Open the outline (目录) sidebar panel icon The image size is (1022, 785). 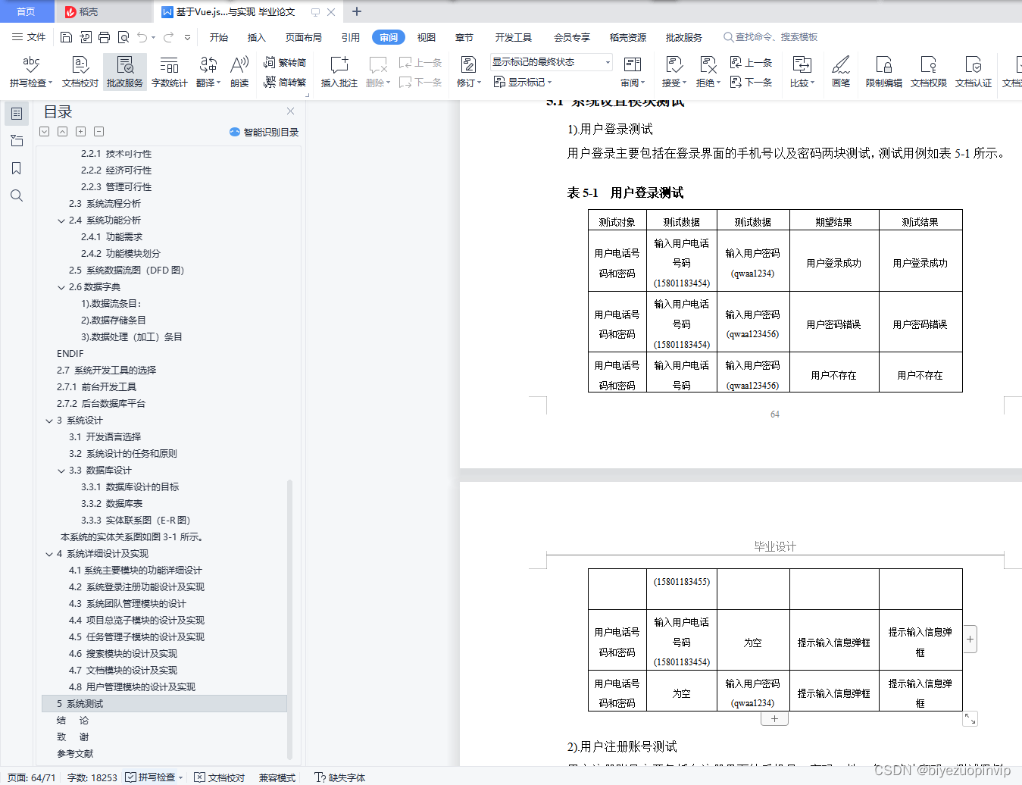pyautogui.click(x=17, y=114)
